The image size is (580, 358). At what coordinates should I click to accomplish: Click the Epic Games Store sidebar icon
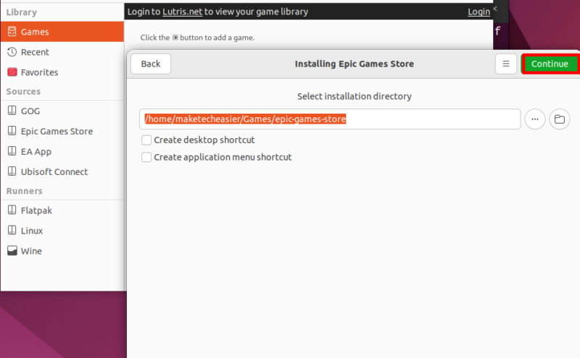coord(12,131)
